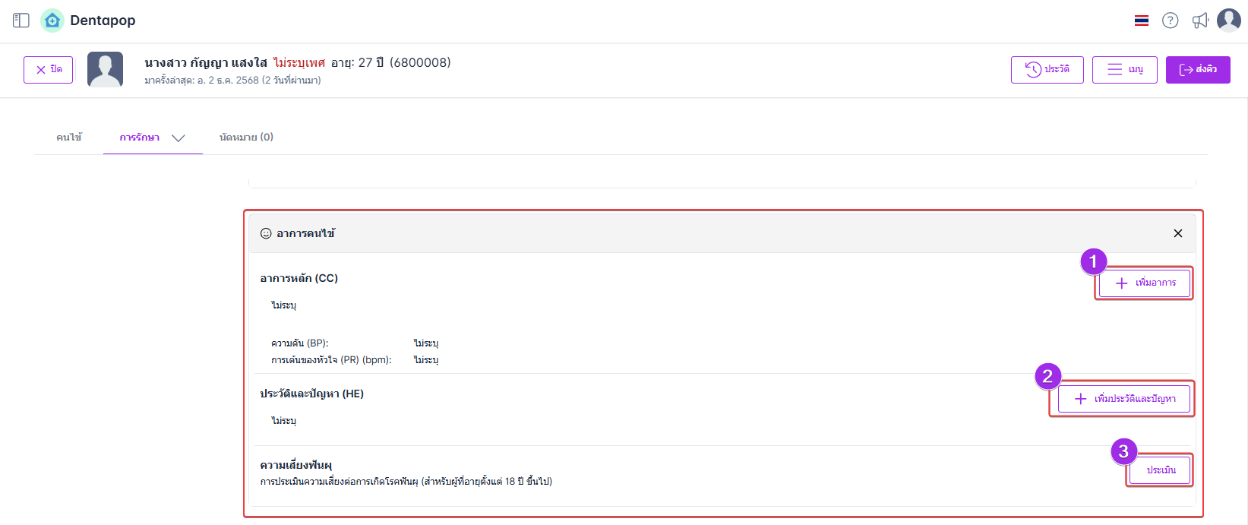1248x525 pixels.
Task: Click the เพิ่มอาการ button
Action: [1144, 283]
